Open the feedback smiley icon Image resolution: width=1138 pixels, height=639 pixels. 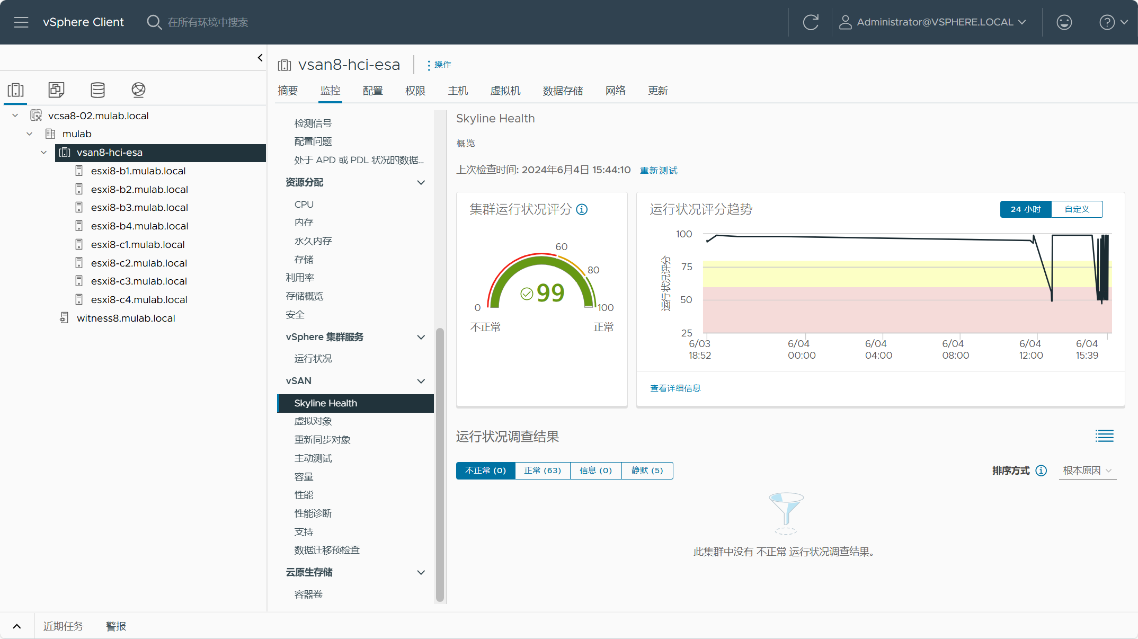(x=1064, y=22)
